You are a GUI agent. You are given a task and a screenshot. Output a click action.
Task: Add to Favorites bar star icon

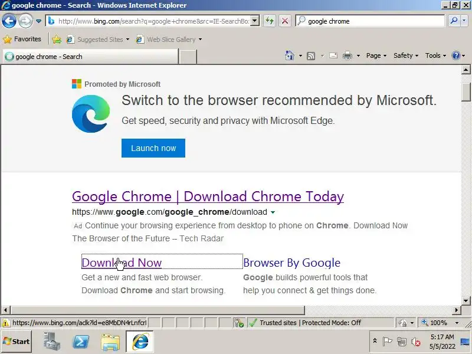(x=57, y=40)
